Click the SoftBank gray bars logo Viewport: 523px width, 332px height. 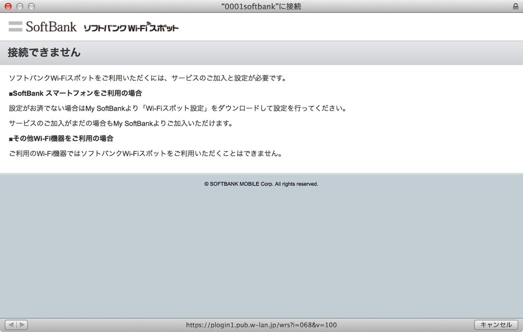(x=15, y=27)
